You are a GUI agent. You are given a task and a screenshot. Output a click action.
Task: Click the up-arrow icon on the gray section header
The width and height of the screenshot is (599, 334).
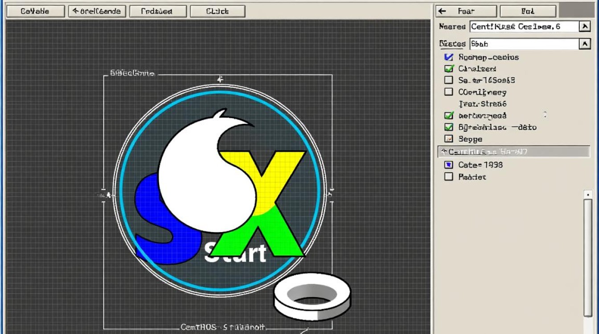click(x=444, y=152)
